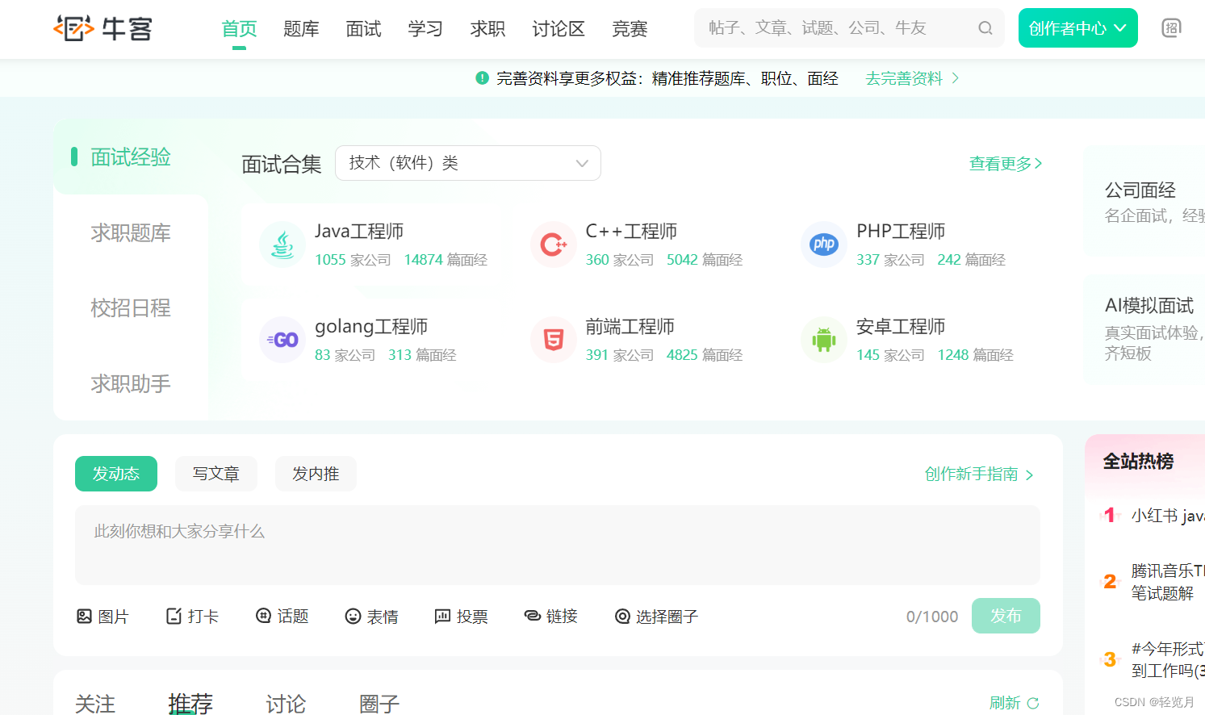Image resolution: width=1205 pixels, height=715 pixels.
Task: Click the 全站热榜 heading
Action: [1138, 462]
